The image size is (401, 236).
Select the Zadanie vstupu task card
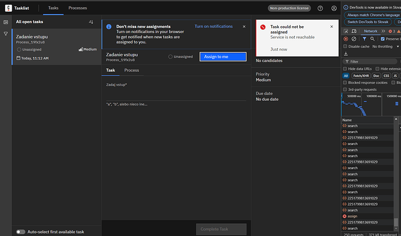pyautogui.click(x=56, y=47)
